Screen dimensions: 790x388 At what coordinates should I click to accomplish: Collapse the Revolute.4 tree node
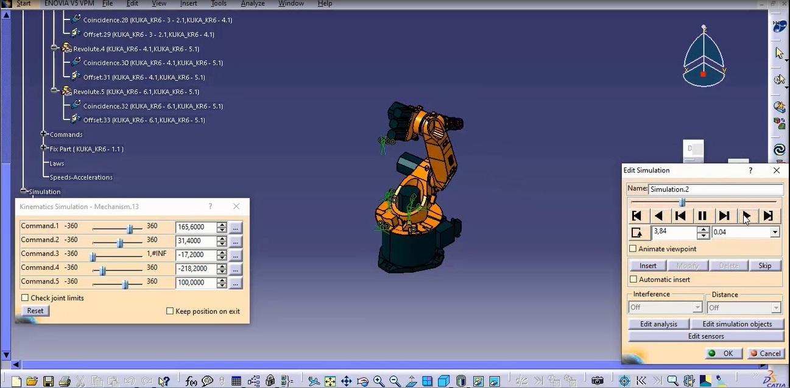click(x=54, y=48)
